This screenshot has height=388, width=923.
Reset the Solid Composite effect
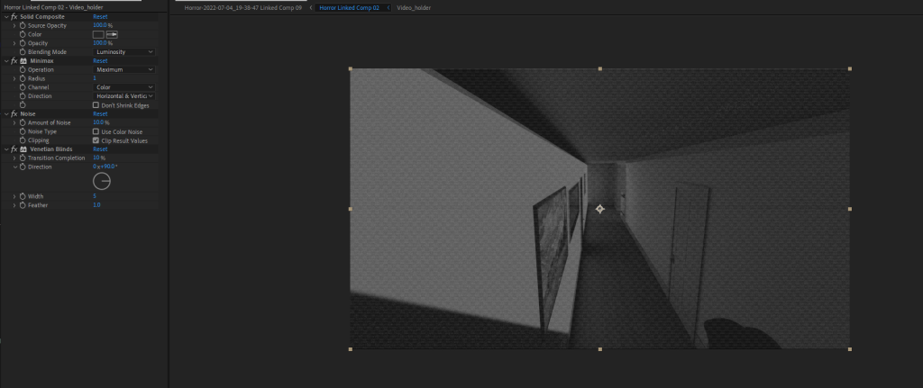[x=100, y=17]
